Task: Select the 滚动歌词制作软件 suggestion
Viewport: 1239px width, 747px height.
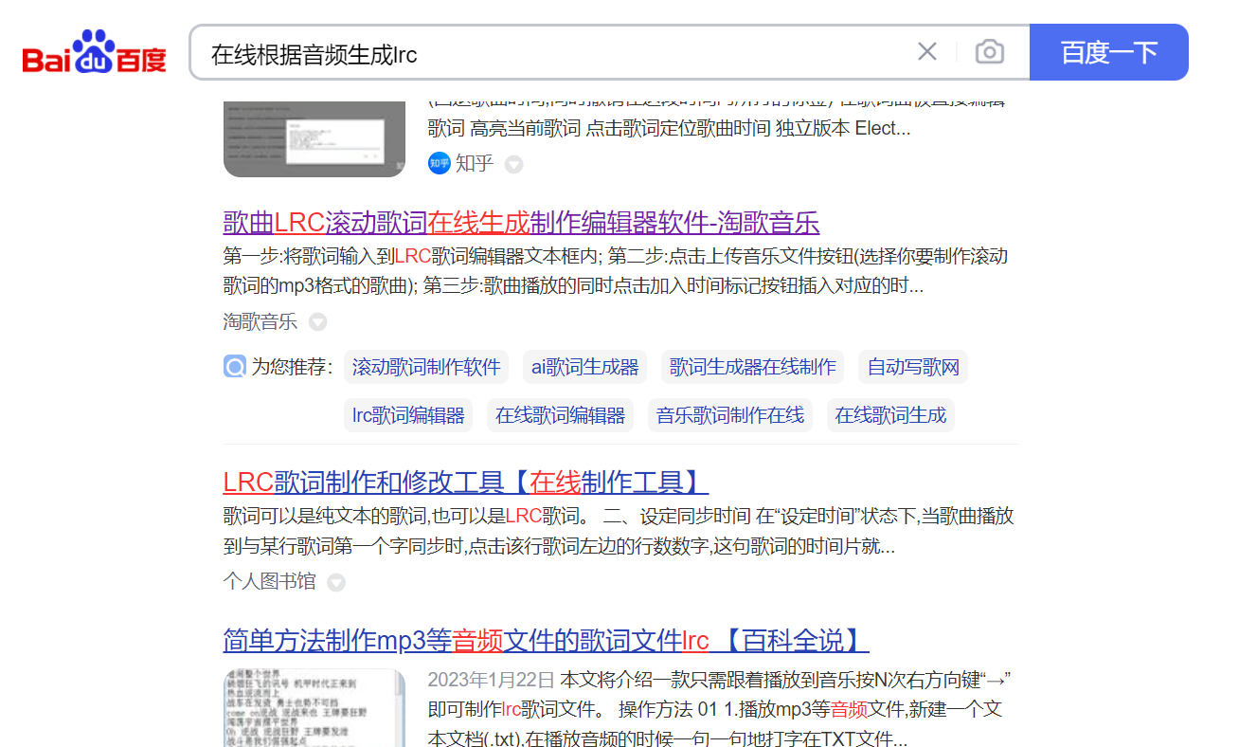Action: [x=426, y=367]
